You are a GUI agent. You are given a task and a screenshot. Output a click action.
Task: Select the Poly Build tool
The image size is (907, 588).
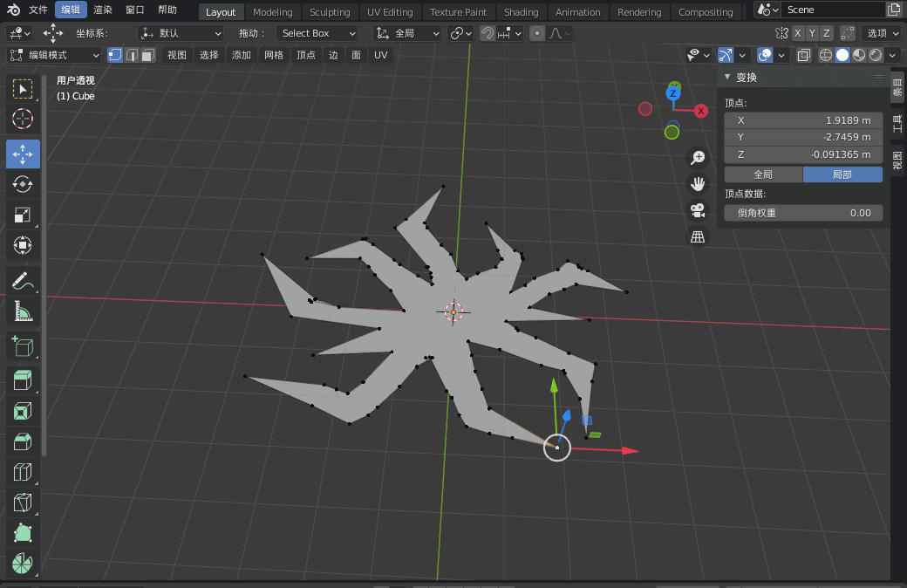[23, 533]
